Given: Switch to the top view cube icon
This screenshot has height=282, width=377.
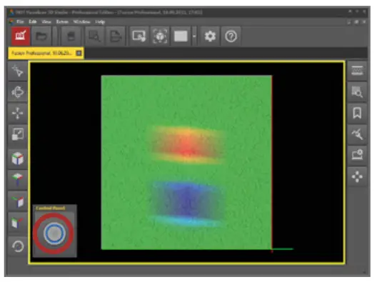Looking at the screenshot, I should coord(18,179).
